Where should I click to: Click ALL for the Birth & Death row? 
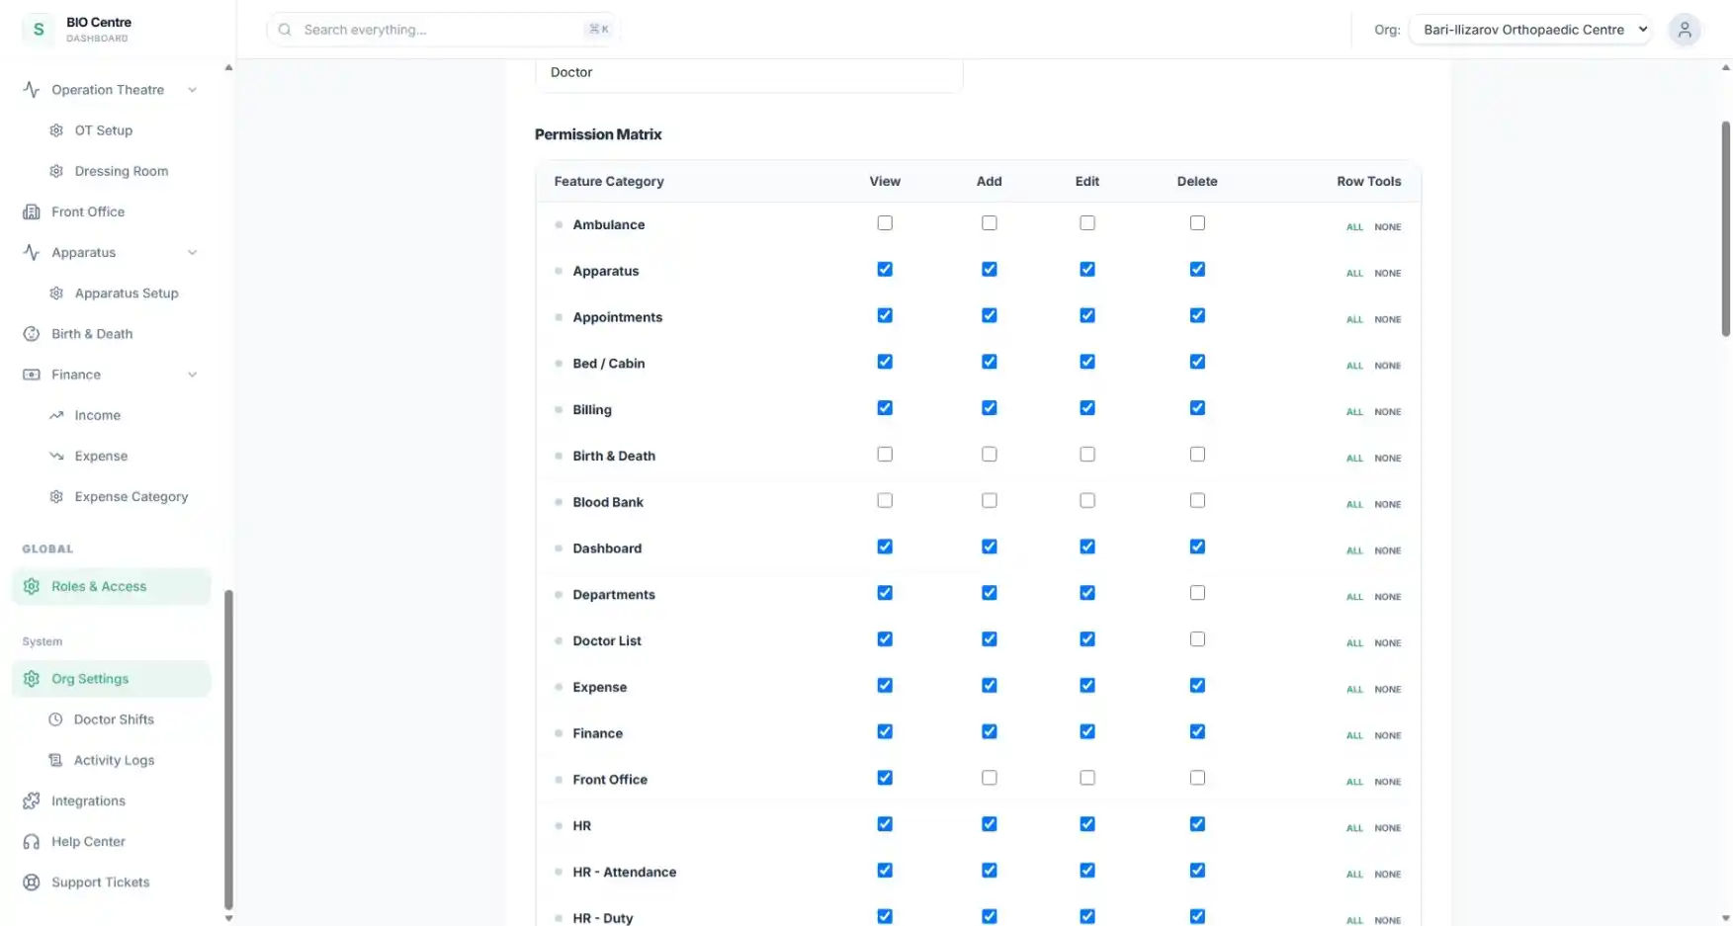[1354, 459]
